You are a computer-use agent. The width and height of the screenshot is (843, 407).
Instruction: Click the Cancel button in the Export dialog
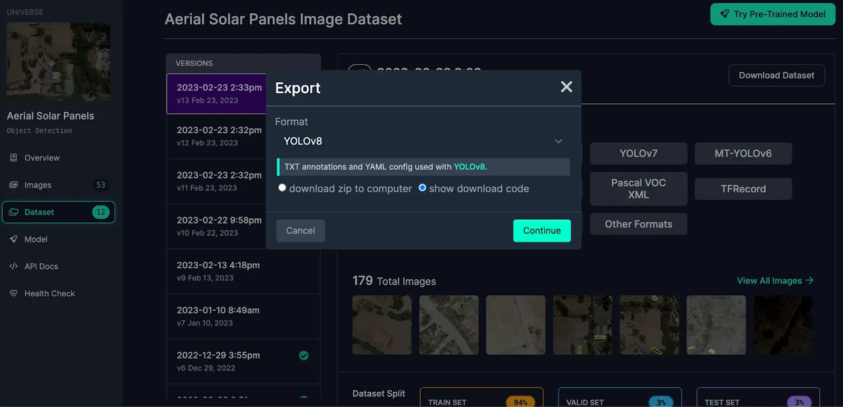click(x=300, y=231)
